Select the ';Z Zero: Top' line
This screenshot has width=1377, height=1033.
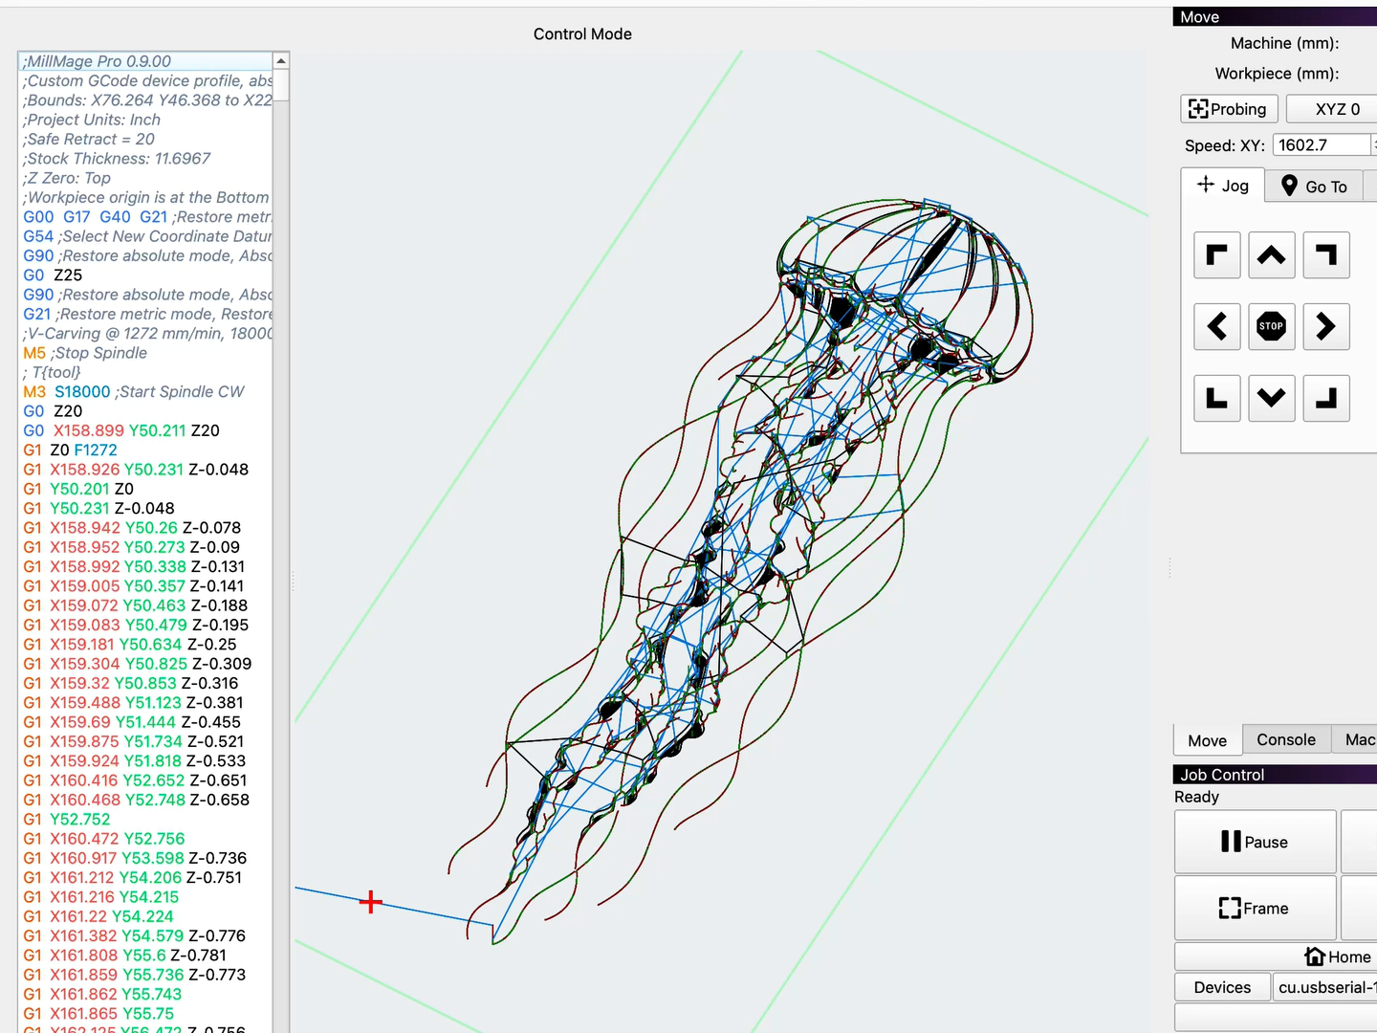pyautogui.click(x=146, y=178)
